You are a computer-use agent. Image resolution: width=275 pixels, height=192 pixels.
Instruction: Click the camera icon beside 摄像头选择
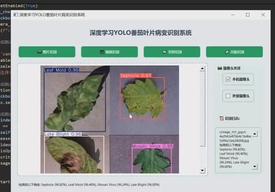(220, 68)
